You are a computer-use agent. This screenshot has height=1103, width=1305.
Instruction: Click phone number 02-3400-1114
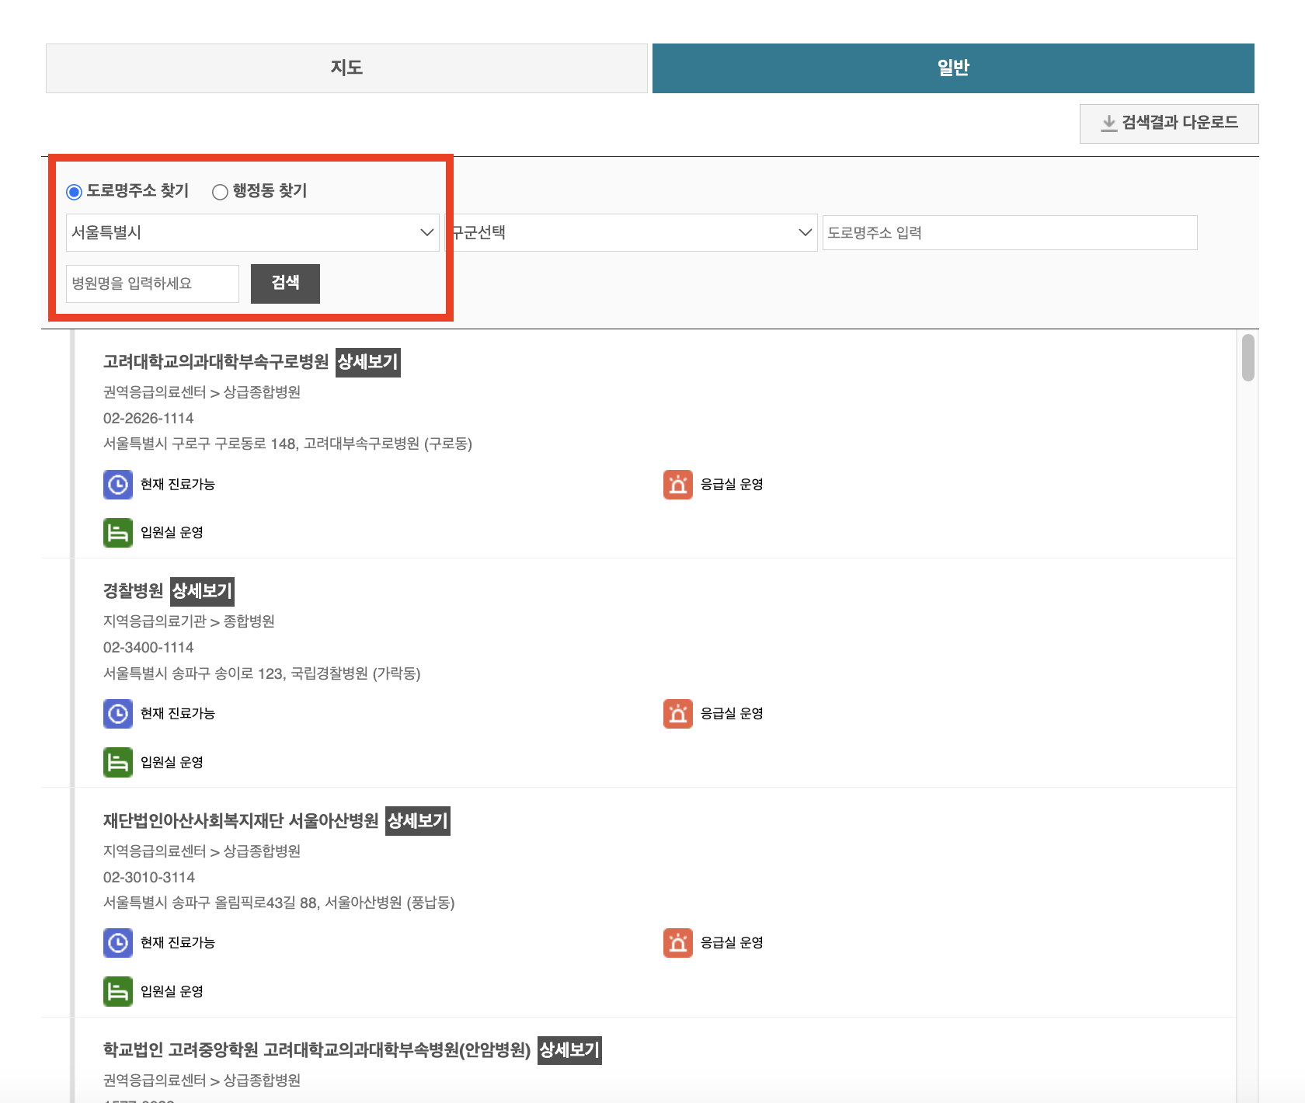coord(148,648)
